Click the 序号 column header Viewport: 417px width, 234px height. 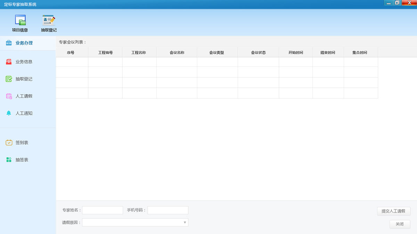click(72, 52)
